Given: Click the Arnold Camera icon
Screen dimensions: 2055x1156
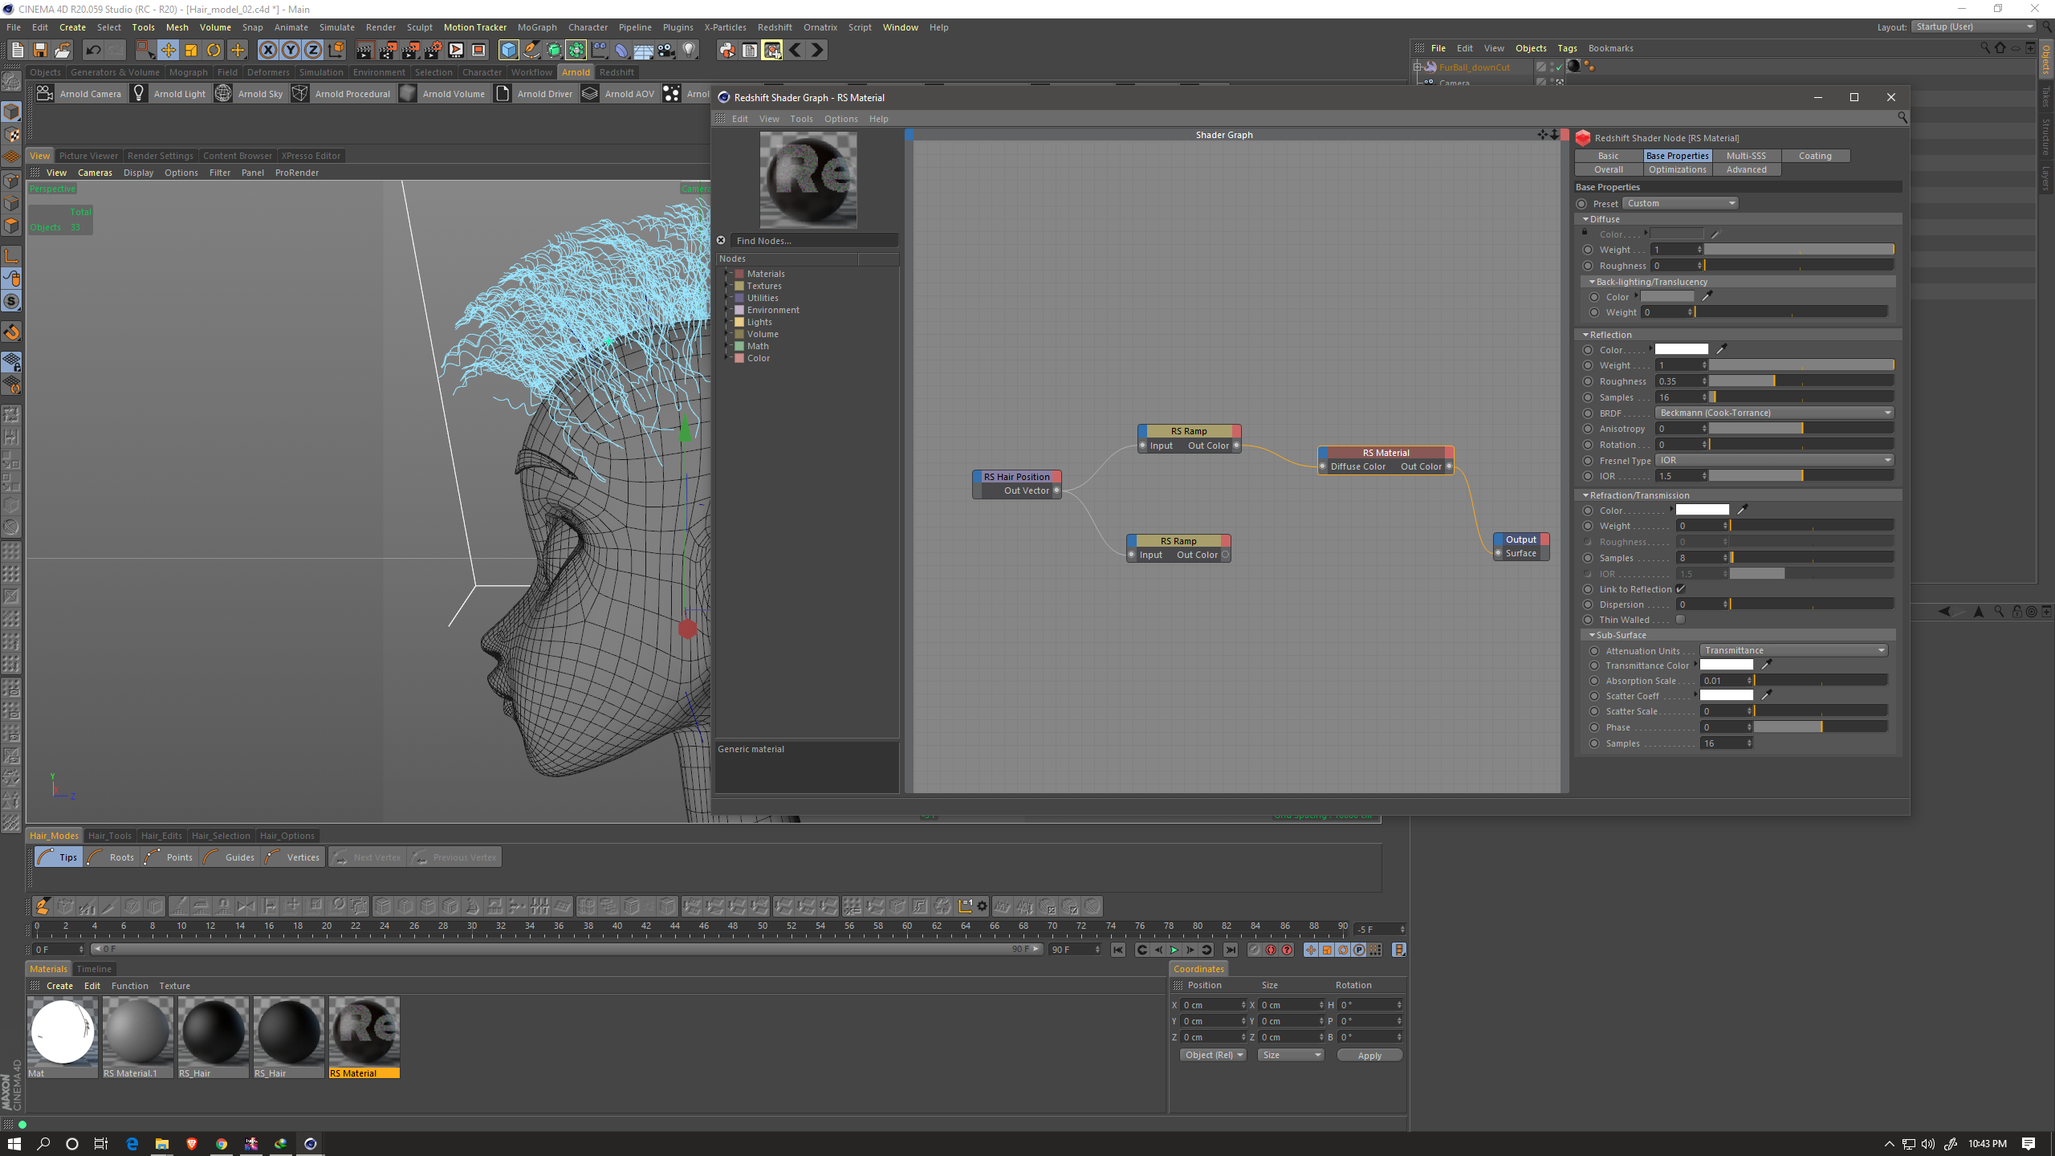Looking at the screenshot, I should click(45, 94).
